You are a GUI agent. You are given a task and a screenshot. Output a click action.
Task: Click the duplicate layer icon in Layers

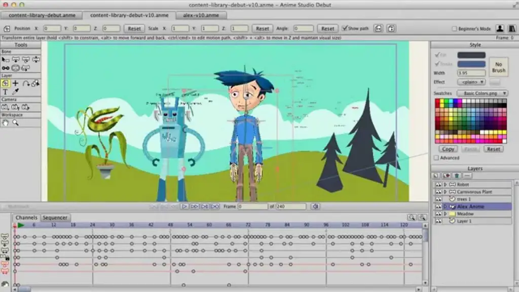pyautogui.click(x=446, y=176)
